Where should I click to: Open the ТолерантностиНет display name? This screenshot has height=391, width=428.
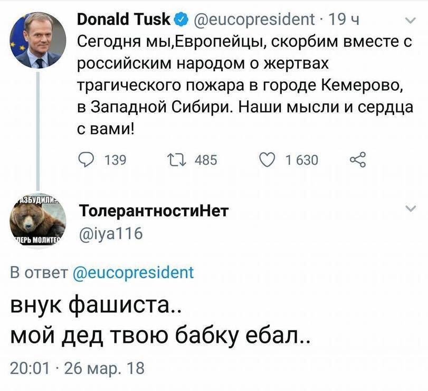pyautogui.click(x=153, y=212)
